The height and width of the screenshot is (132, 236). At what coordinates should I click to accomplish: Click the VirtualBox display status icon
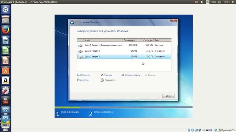pos(207,130)
